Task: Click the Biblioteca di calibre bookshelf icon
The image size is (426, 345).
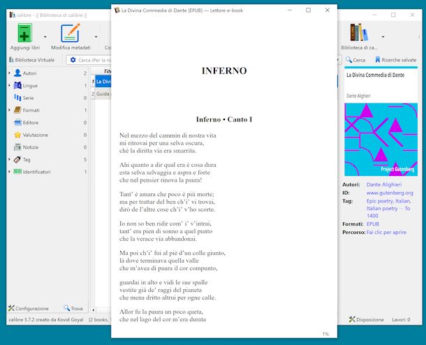Action: (359, 32)
